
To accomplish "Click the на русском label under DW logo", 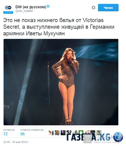I will coord(8,12).
